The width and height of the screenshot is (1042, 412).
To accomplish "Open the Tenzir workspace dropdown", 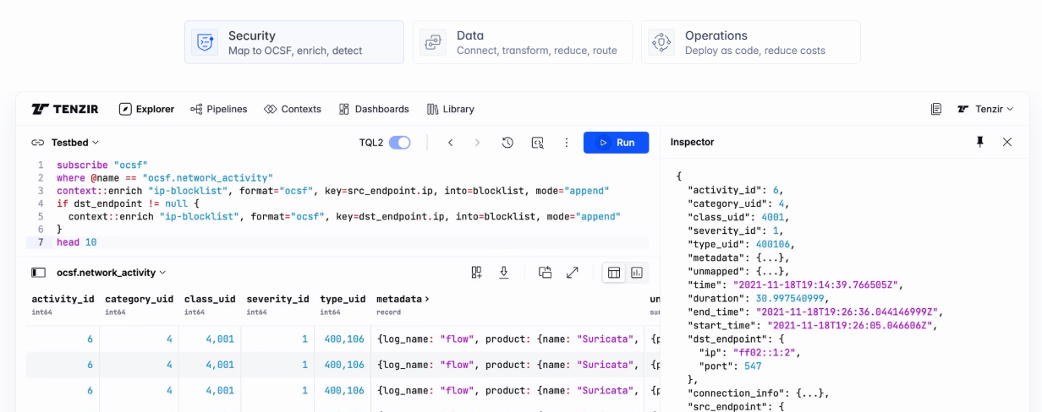I will click(985, 109).
